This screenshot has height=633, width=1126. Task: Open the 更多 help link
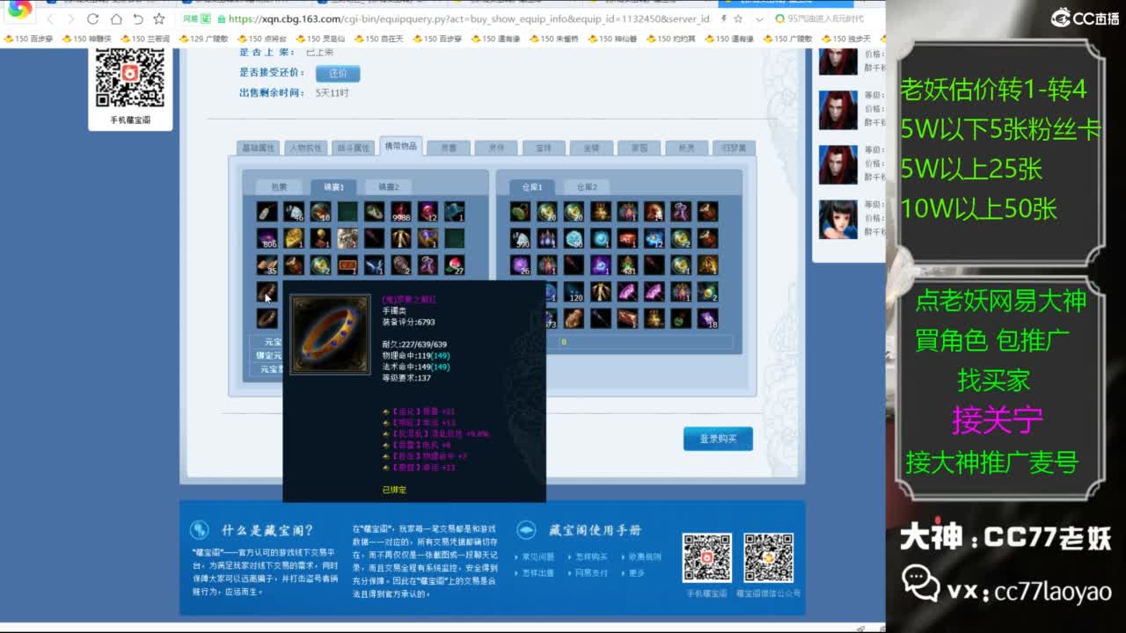(x=638, y=572)
